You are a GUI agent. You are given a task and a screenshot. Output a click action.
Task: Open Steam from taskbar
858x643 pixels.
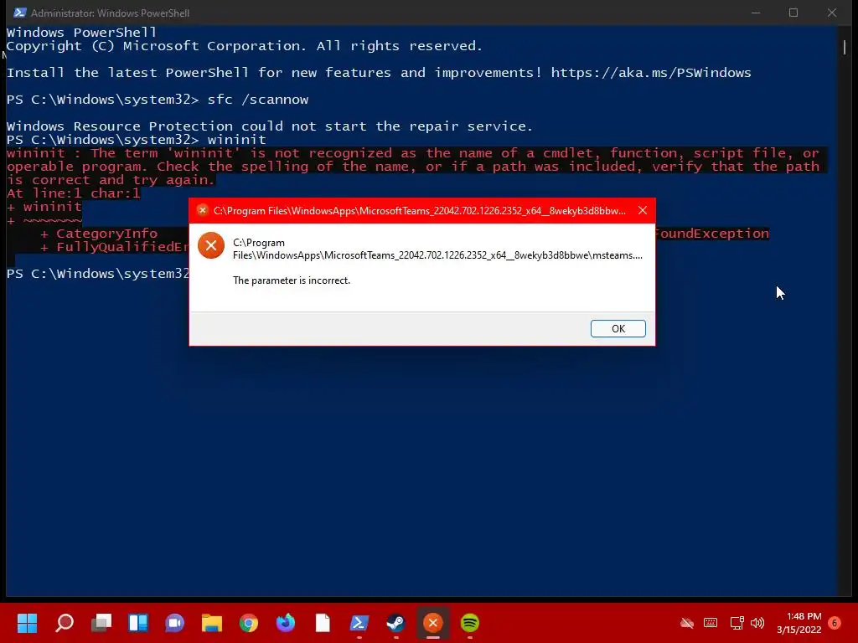pyautogui.click(x=395, y=623)
